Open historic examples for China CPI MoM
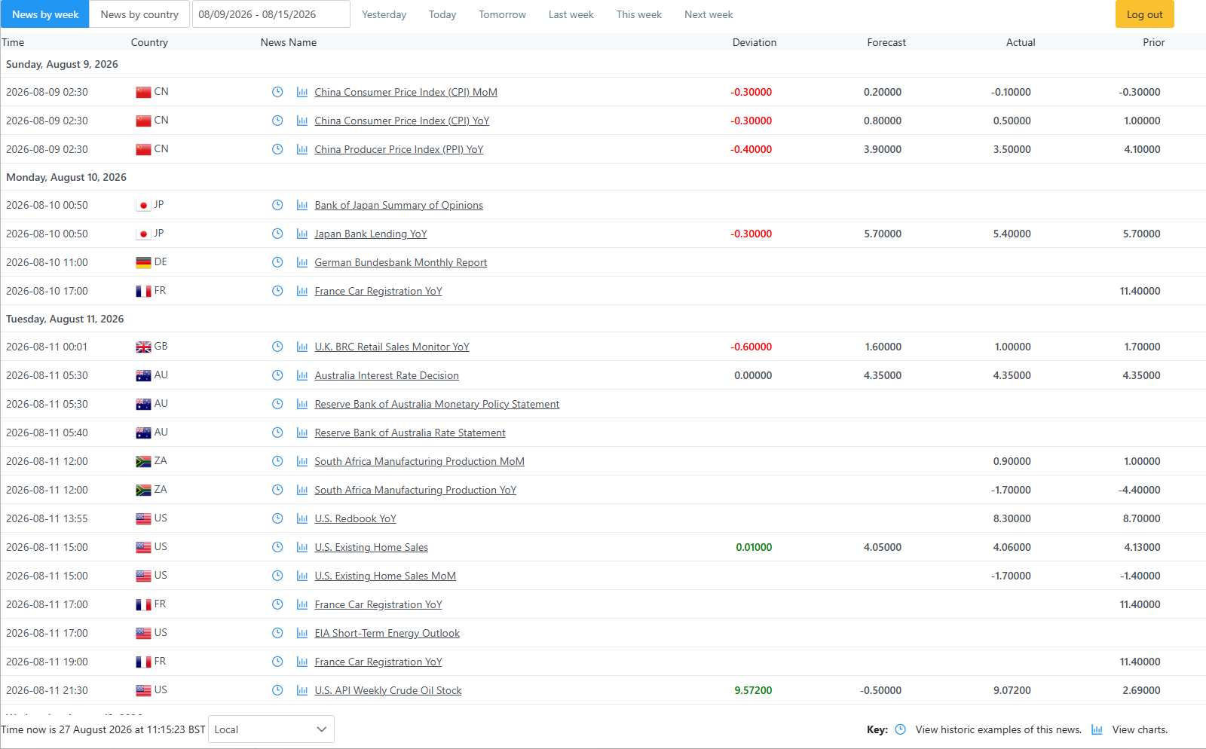Screen dimensions: 1206x749 pos(277,92)
